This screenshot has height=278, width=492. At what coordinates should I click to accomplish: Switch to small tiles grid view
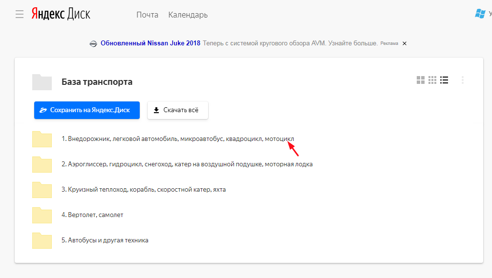[x=432, y=80]
